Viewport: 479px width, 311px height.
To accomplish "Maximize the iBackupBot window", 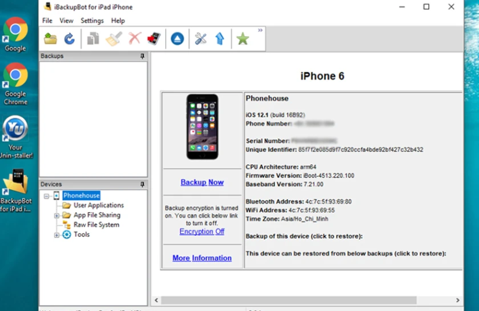I will click(x=426, y=7).
